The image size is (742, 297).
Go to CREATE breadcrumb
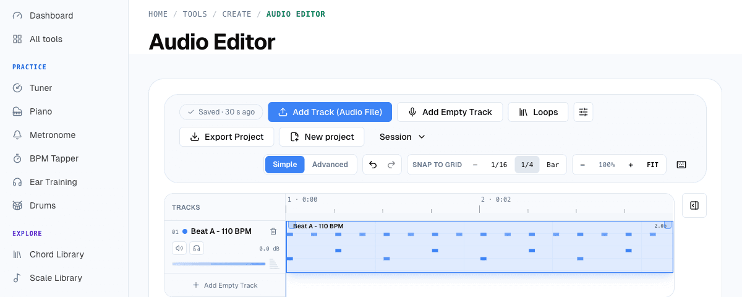237,14
